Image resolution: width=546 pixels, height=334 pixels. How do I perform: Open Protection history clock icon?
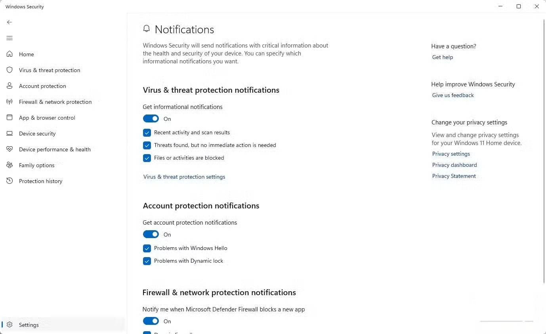point(10,181)
